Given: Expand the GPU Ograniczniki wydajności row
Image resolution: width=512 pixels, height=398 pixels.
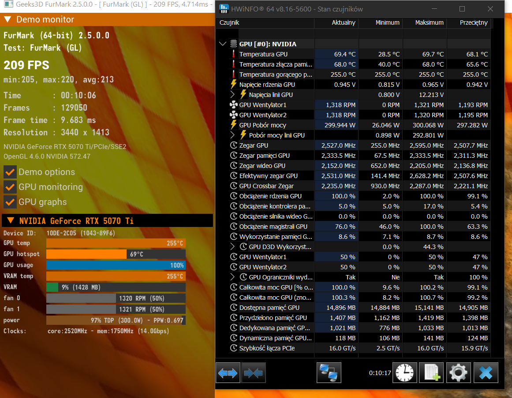Looking at the screenshot, I should [x=232, y=277].
